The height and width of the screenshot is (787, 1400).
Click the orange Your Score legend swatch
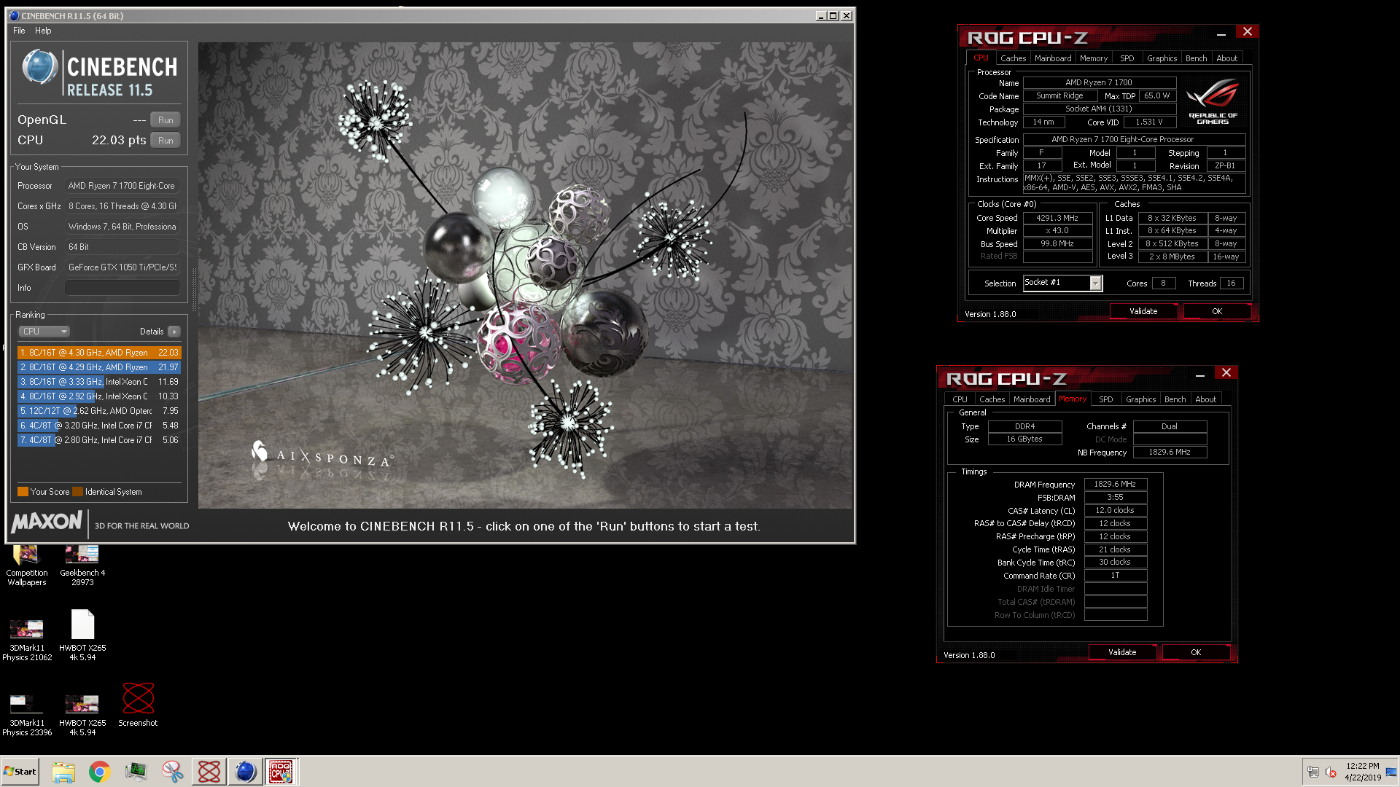[x=23, y=492]
